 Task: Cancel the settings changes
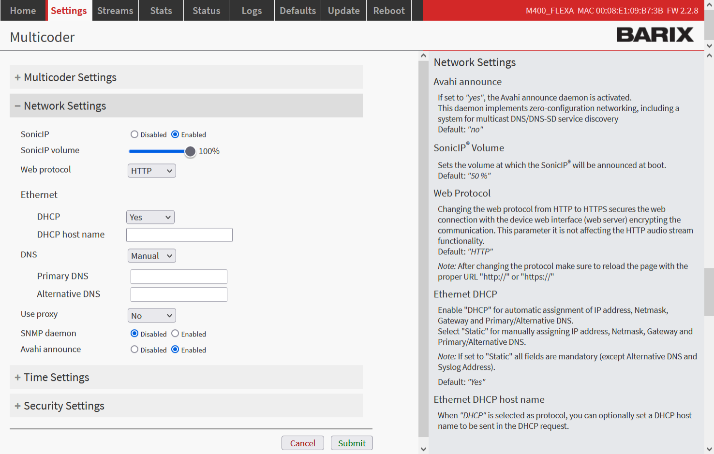pyautogui.click(x=302, y=443)
